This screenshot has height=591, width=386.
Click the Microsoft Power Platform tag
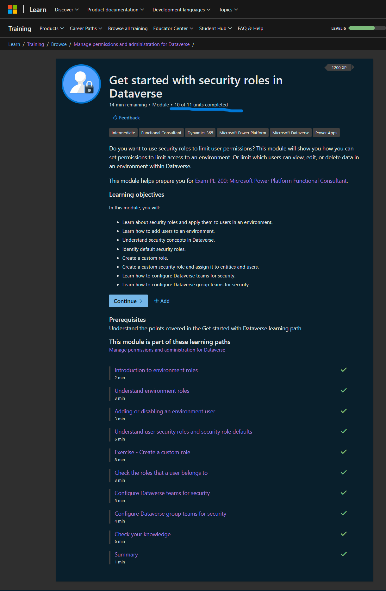(243, 133)
